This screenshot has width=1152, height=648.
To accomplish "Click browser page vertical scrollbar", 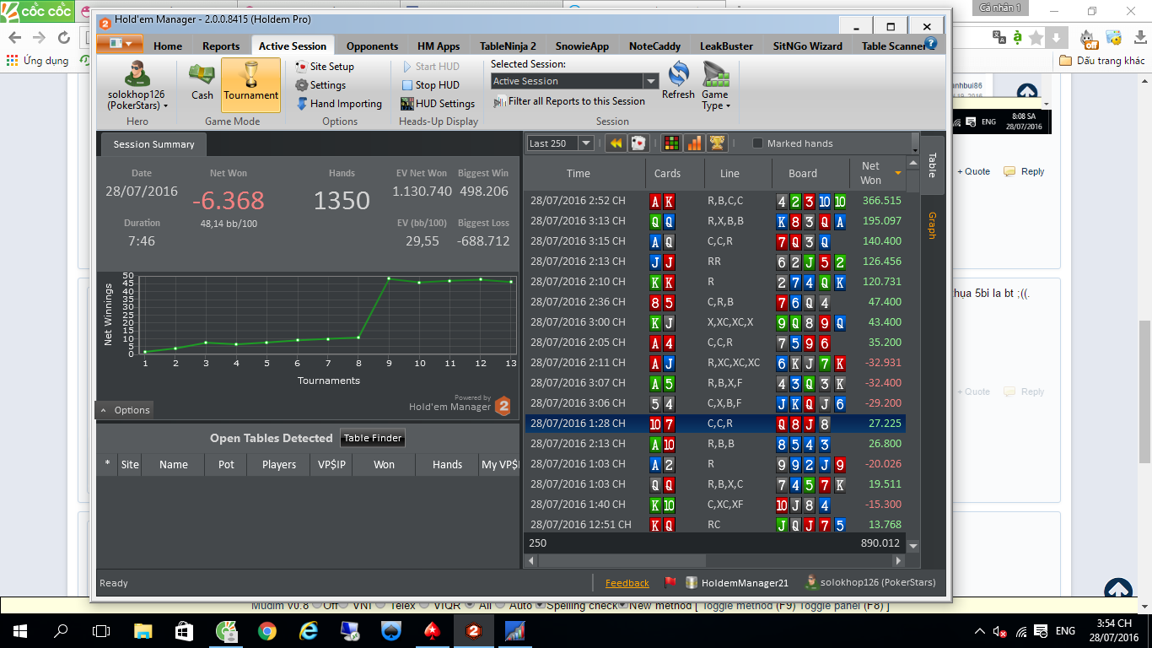I will coord(1144,392).
